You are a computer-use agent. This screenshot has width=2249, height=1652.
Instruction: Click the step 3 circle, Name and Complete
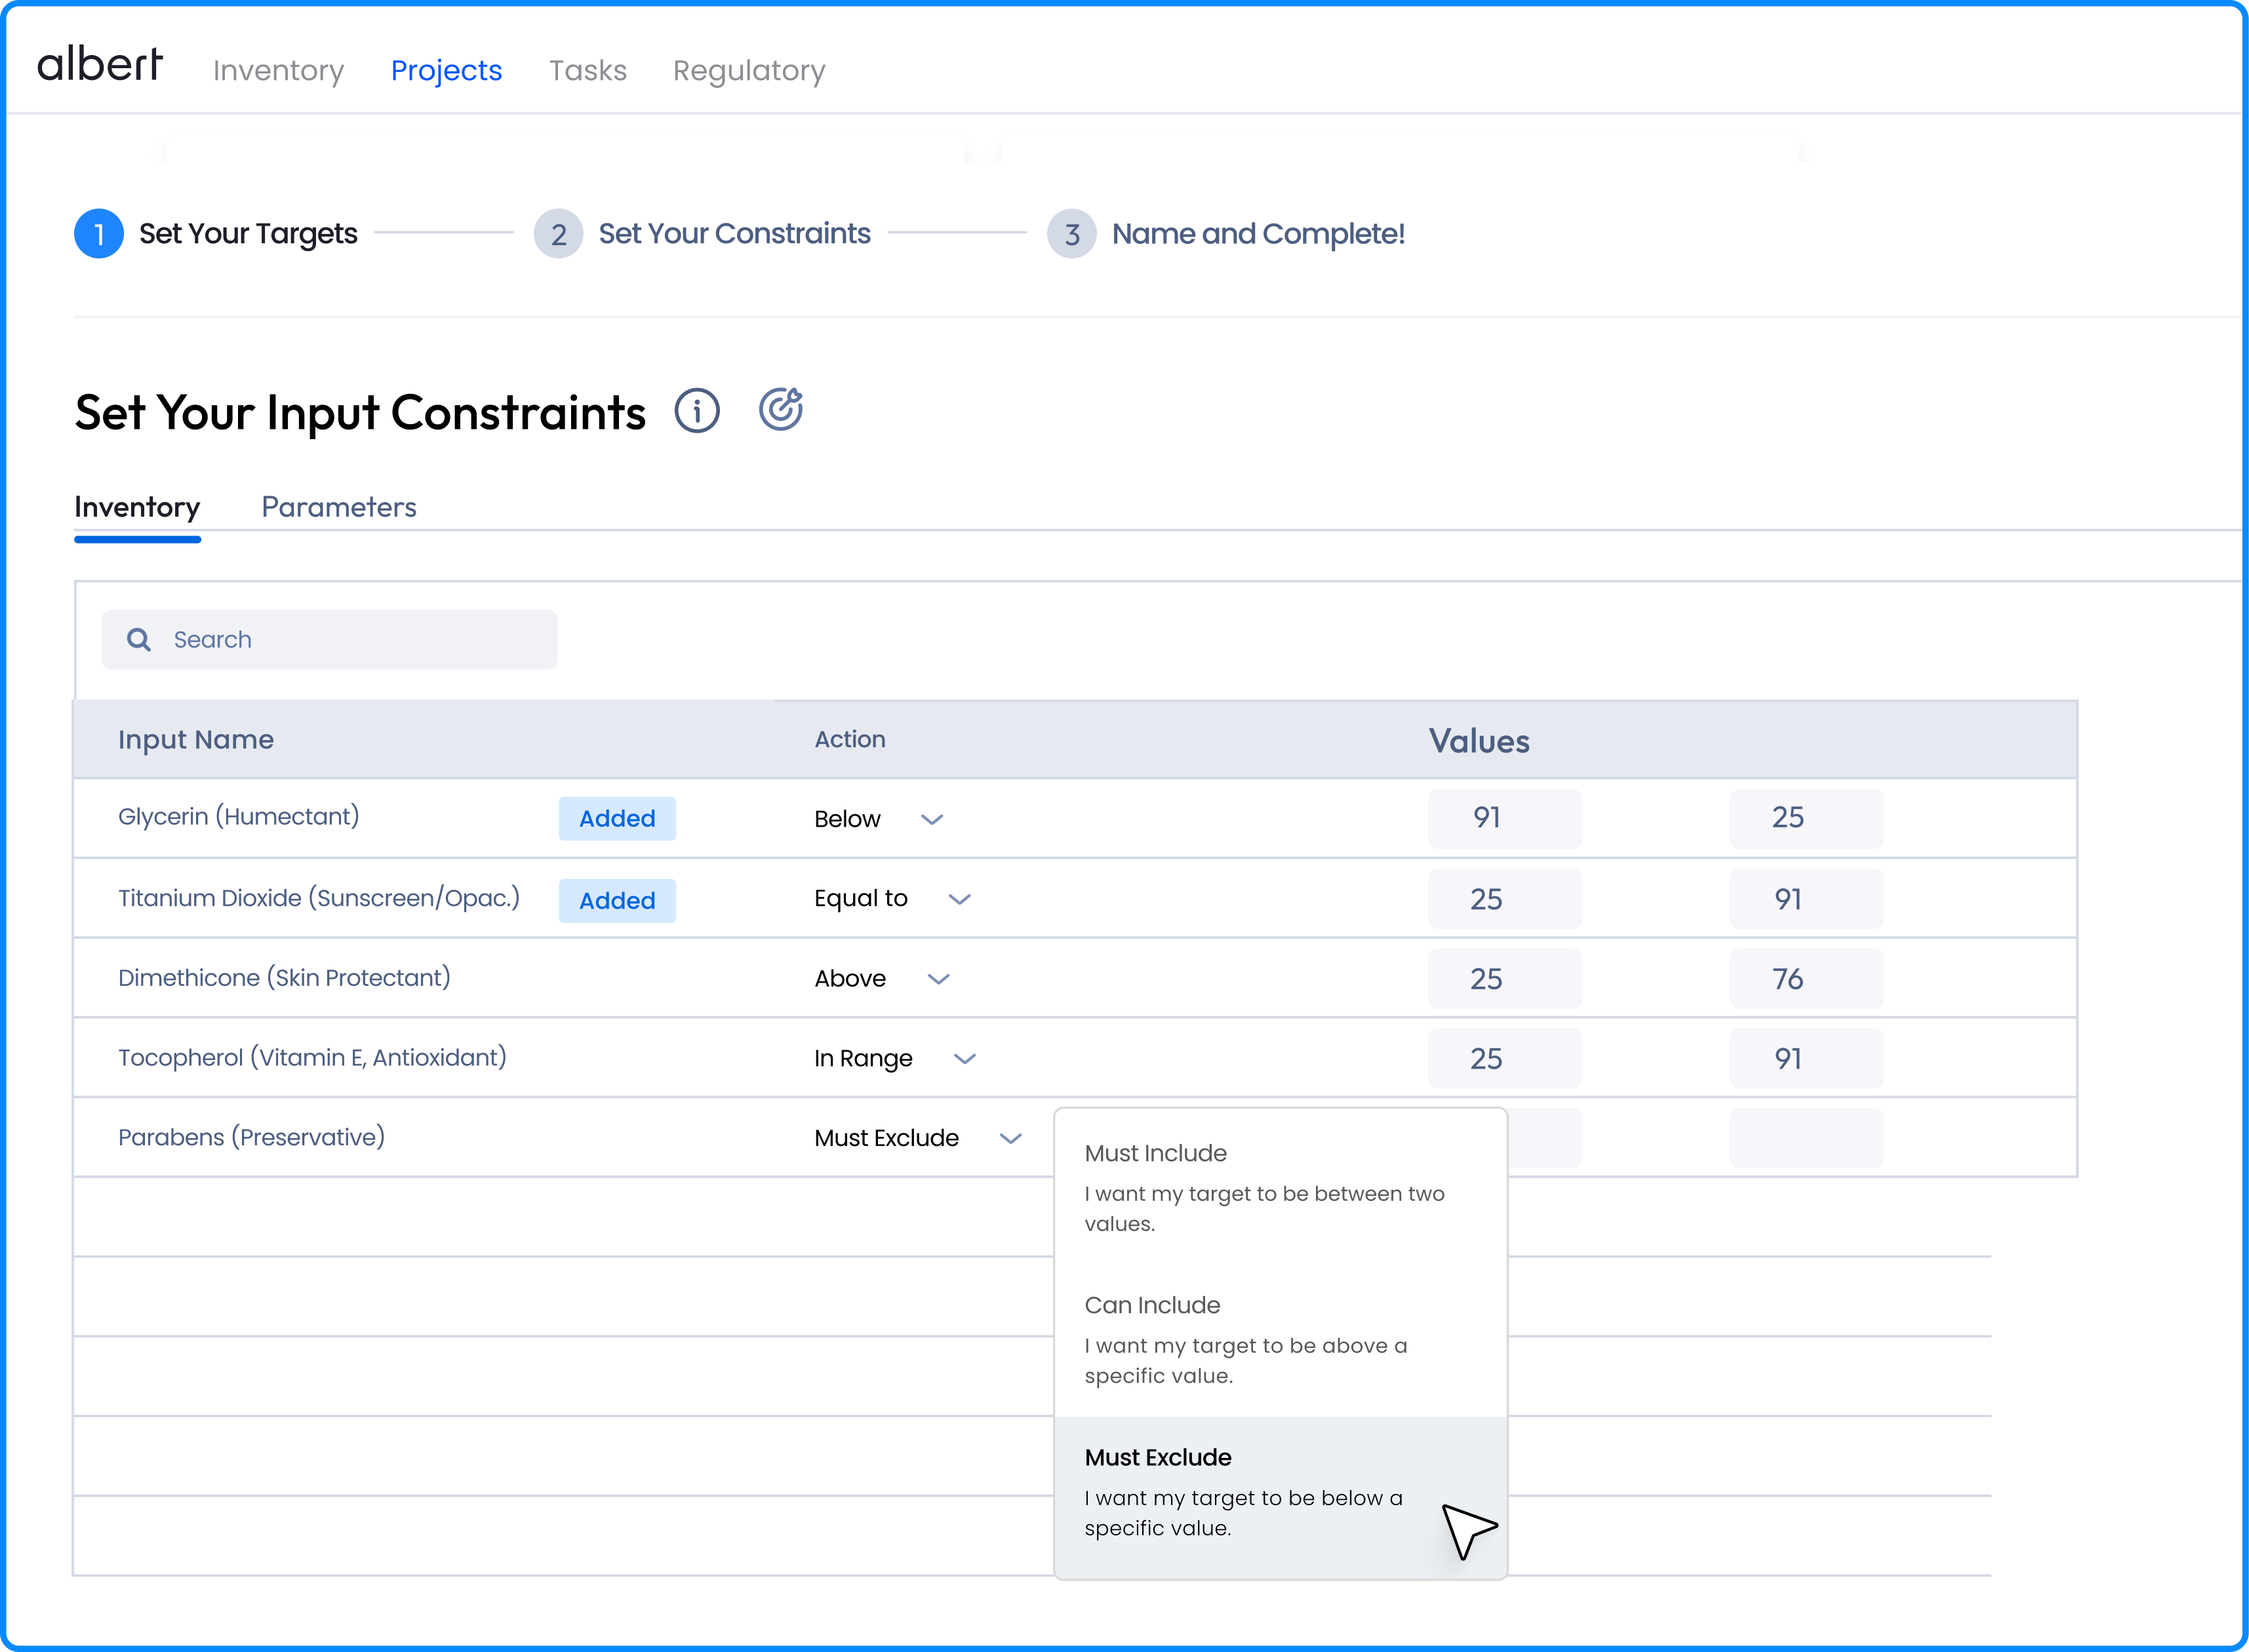pyautogui.click(x=1071, y=234)
